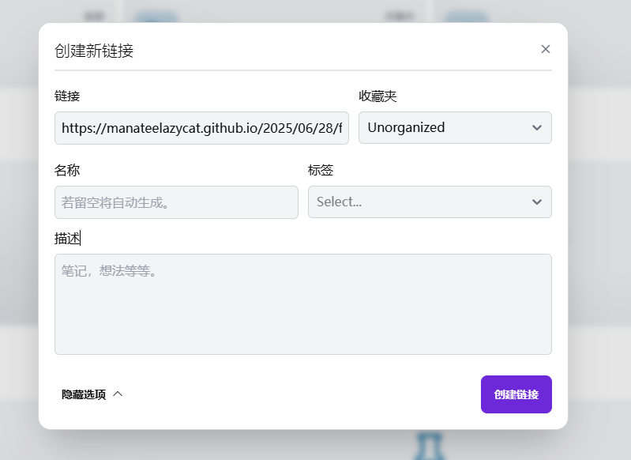Click the 创建新链接 dialog title
Viewport: 631px width, 460px height.
tap(94, 51)
